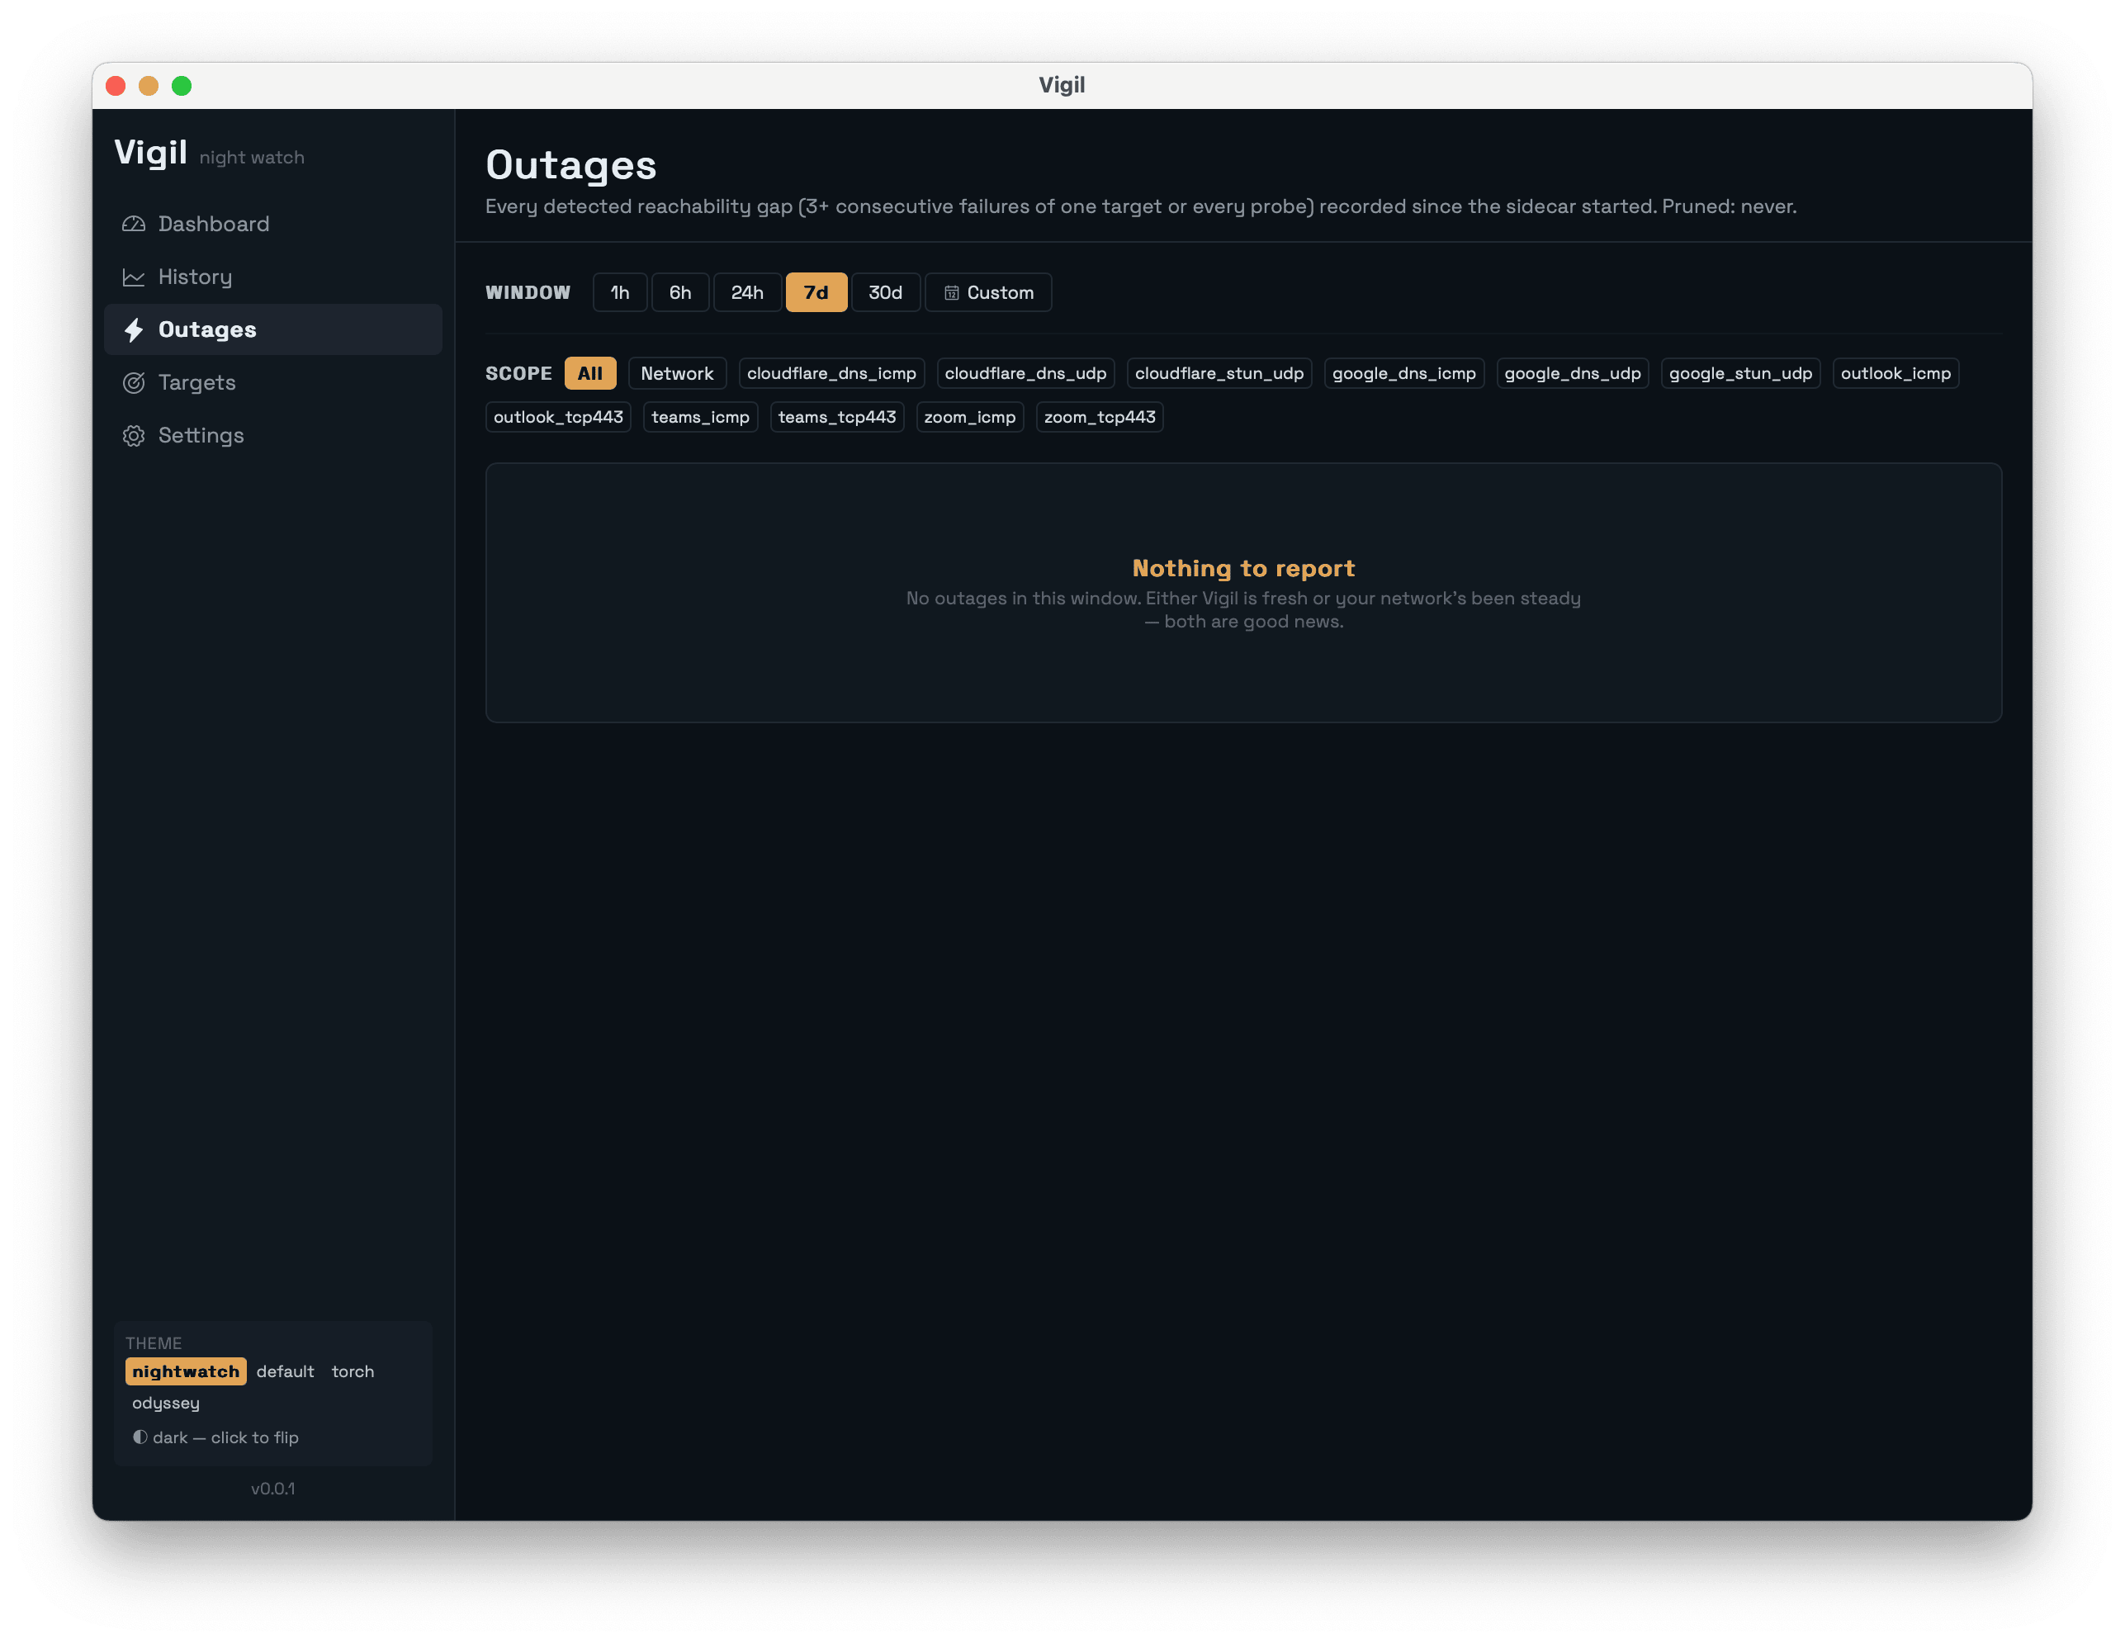Click the Dashboard gauge icon
The image size is (2125, 1643).
click(133, 224)
